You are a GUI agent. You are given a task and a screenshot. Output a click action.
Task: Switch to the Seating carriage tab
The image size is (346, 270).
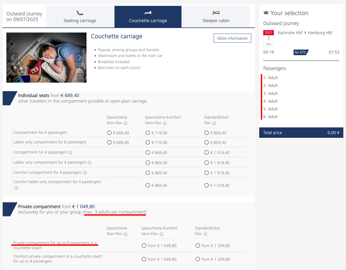click(80, 17)
